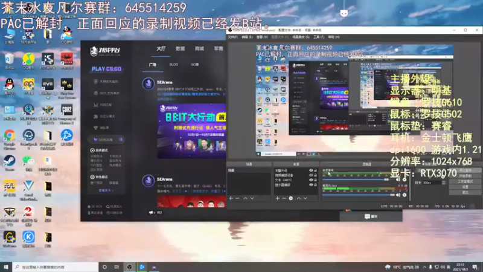Open the chat button below OBS
Viewport: 483px width, 272px height.
coord(371,216)
